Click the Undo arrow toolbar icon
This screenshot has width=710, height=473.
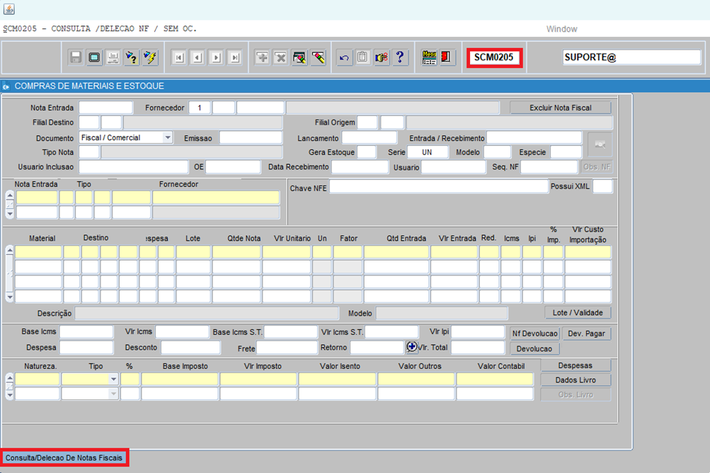[344, 57]
